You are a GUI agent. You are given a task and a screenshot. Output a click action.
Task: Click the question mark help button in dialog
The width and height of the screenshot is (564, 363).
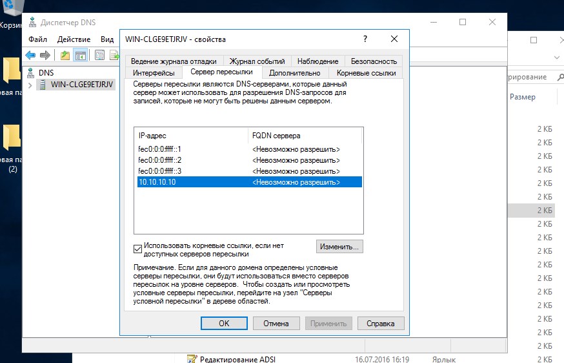pos(365,39)
